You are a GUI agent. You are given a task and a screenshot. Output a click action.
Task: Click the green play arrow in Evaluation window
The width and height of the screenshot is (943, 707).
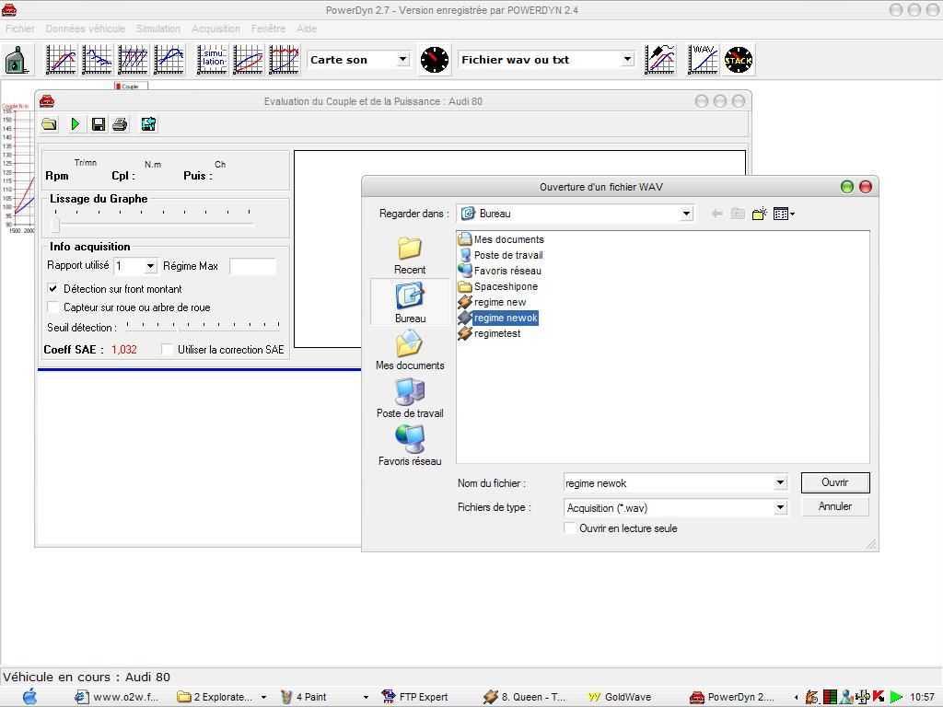(76, 124)
